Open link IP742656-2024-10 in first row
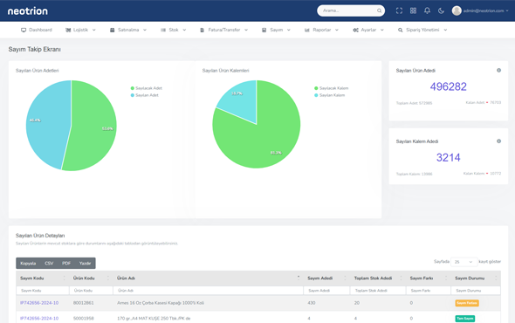Screen dimensions: 515x323 coord(39,303)
